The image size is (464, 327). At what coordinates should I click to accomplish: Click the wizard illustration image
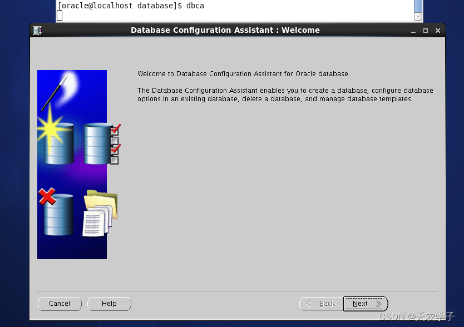(78, 165)
